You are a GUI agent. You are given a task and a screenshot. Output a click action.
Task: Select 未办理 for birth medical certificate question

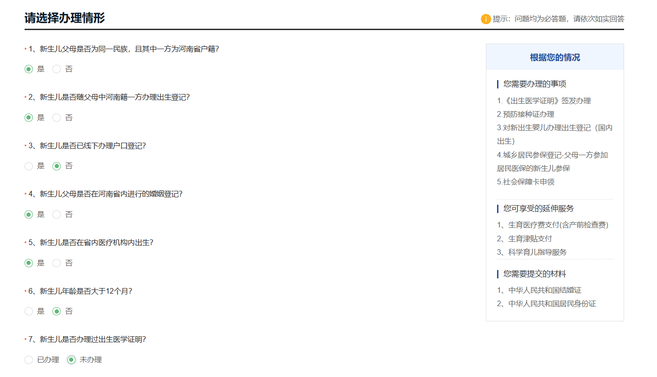[x=71, y=360]
